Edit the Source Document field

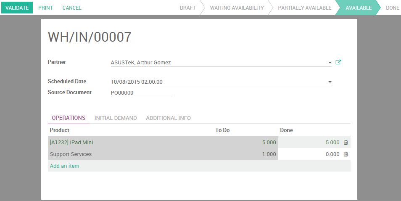pos(141,93)
